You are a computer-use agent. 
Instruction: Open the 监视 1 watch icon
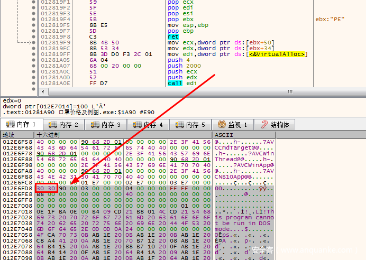pyautogui.click(x=221, y=125)
